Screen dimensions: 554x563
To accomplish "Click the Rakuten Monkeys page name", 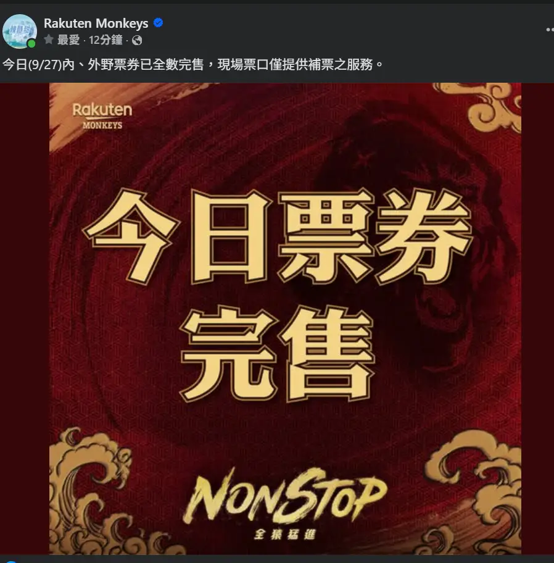I will (x=96, y=23).
